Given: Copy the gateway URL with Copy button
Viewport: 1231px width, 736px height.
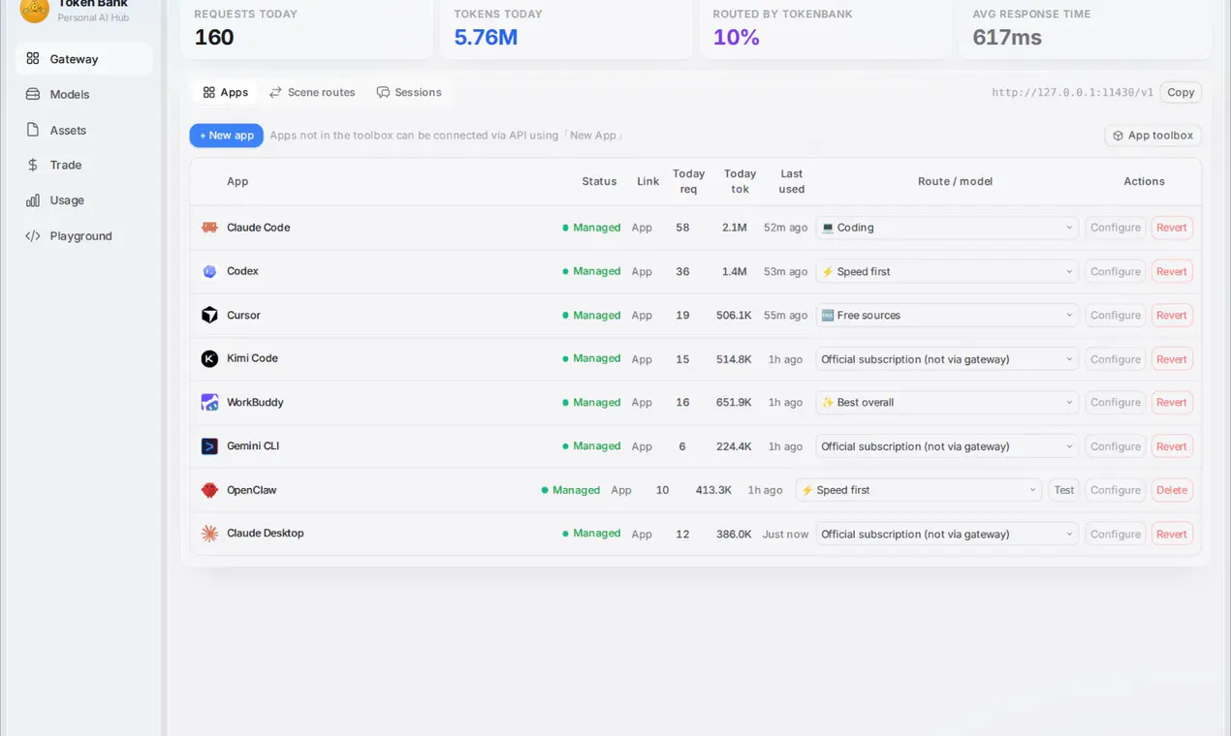Looking at the screenshot, I should click(1181, 92).
